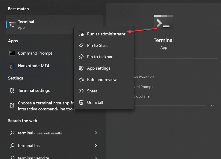Select Uninstall from context menu

click(x=104, y=102)
